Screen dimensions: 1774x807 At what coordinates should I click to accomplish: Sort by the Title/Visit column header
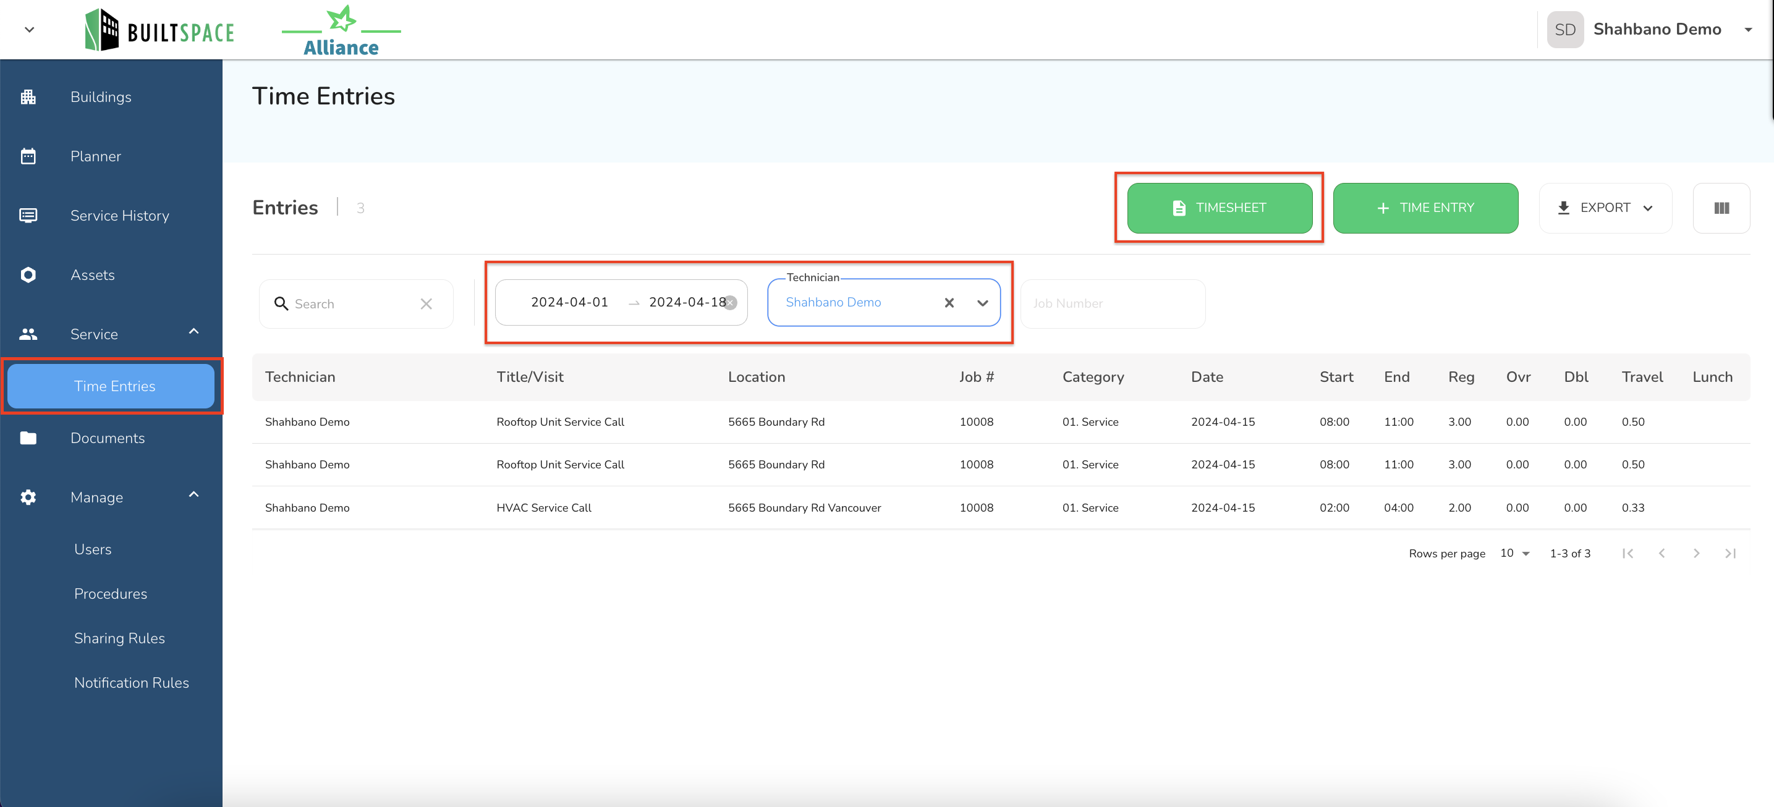click(530, 378)
